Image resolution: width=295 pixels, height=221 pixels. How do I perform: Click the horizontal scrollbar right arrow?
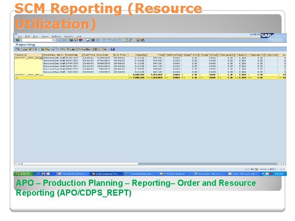point(284,164)
